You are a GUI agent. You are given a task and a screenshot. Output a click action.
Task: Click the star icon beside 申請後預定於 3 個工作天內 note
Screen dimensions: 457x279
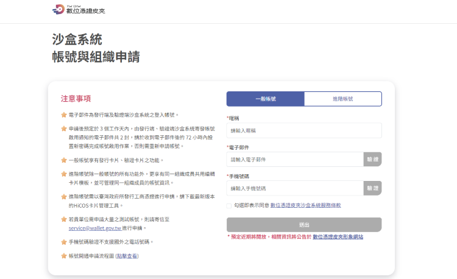(x=64, y=129)
